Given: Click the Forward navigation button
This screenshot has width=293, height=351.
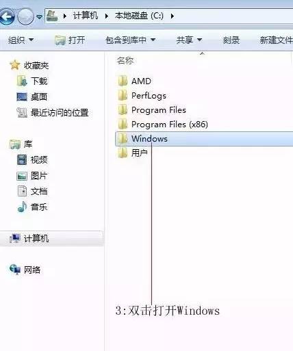Looking at the screenshot, I should coord(25,16).
